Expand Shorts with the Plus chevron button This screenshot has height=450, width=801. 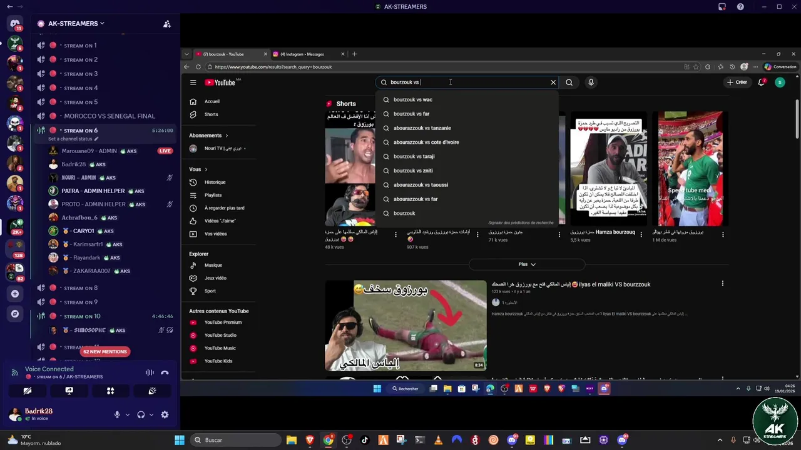pos(527,264)
